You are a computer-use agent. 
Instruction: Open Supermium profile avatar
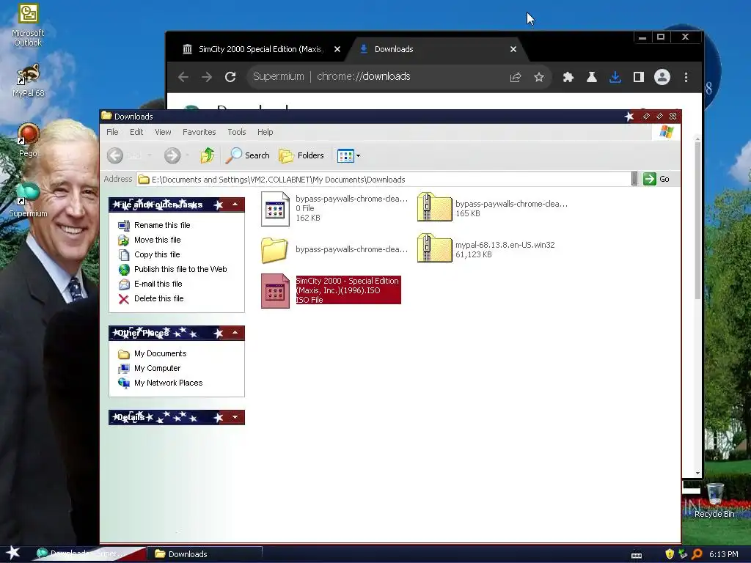(x=662, y=77)
